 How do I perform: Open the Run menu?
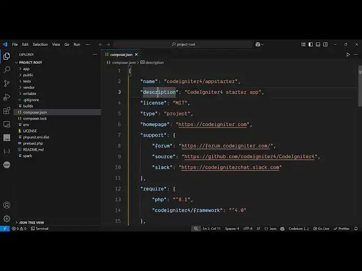pos(77,44)
